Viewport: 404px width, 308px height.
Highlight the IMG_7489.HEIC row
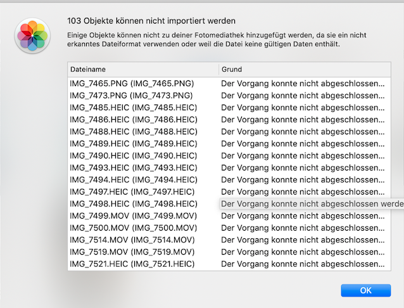[x=133, y=143]
